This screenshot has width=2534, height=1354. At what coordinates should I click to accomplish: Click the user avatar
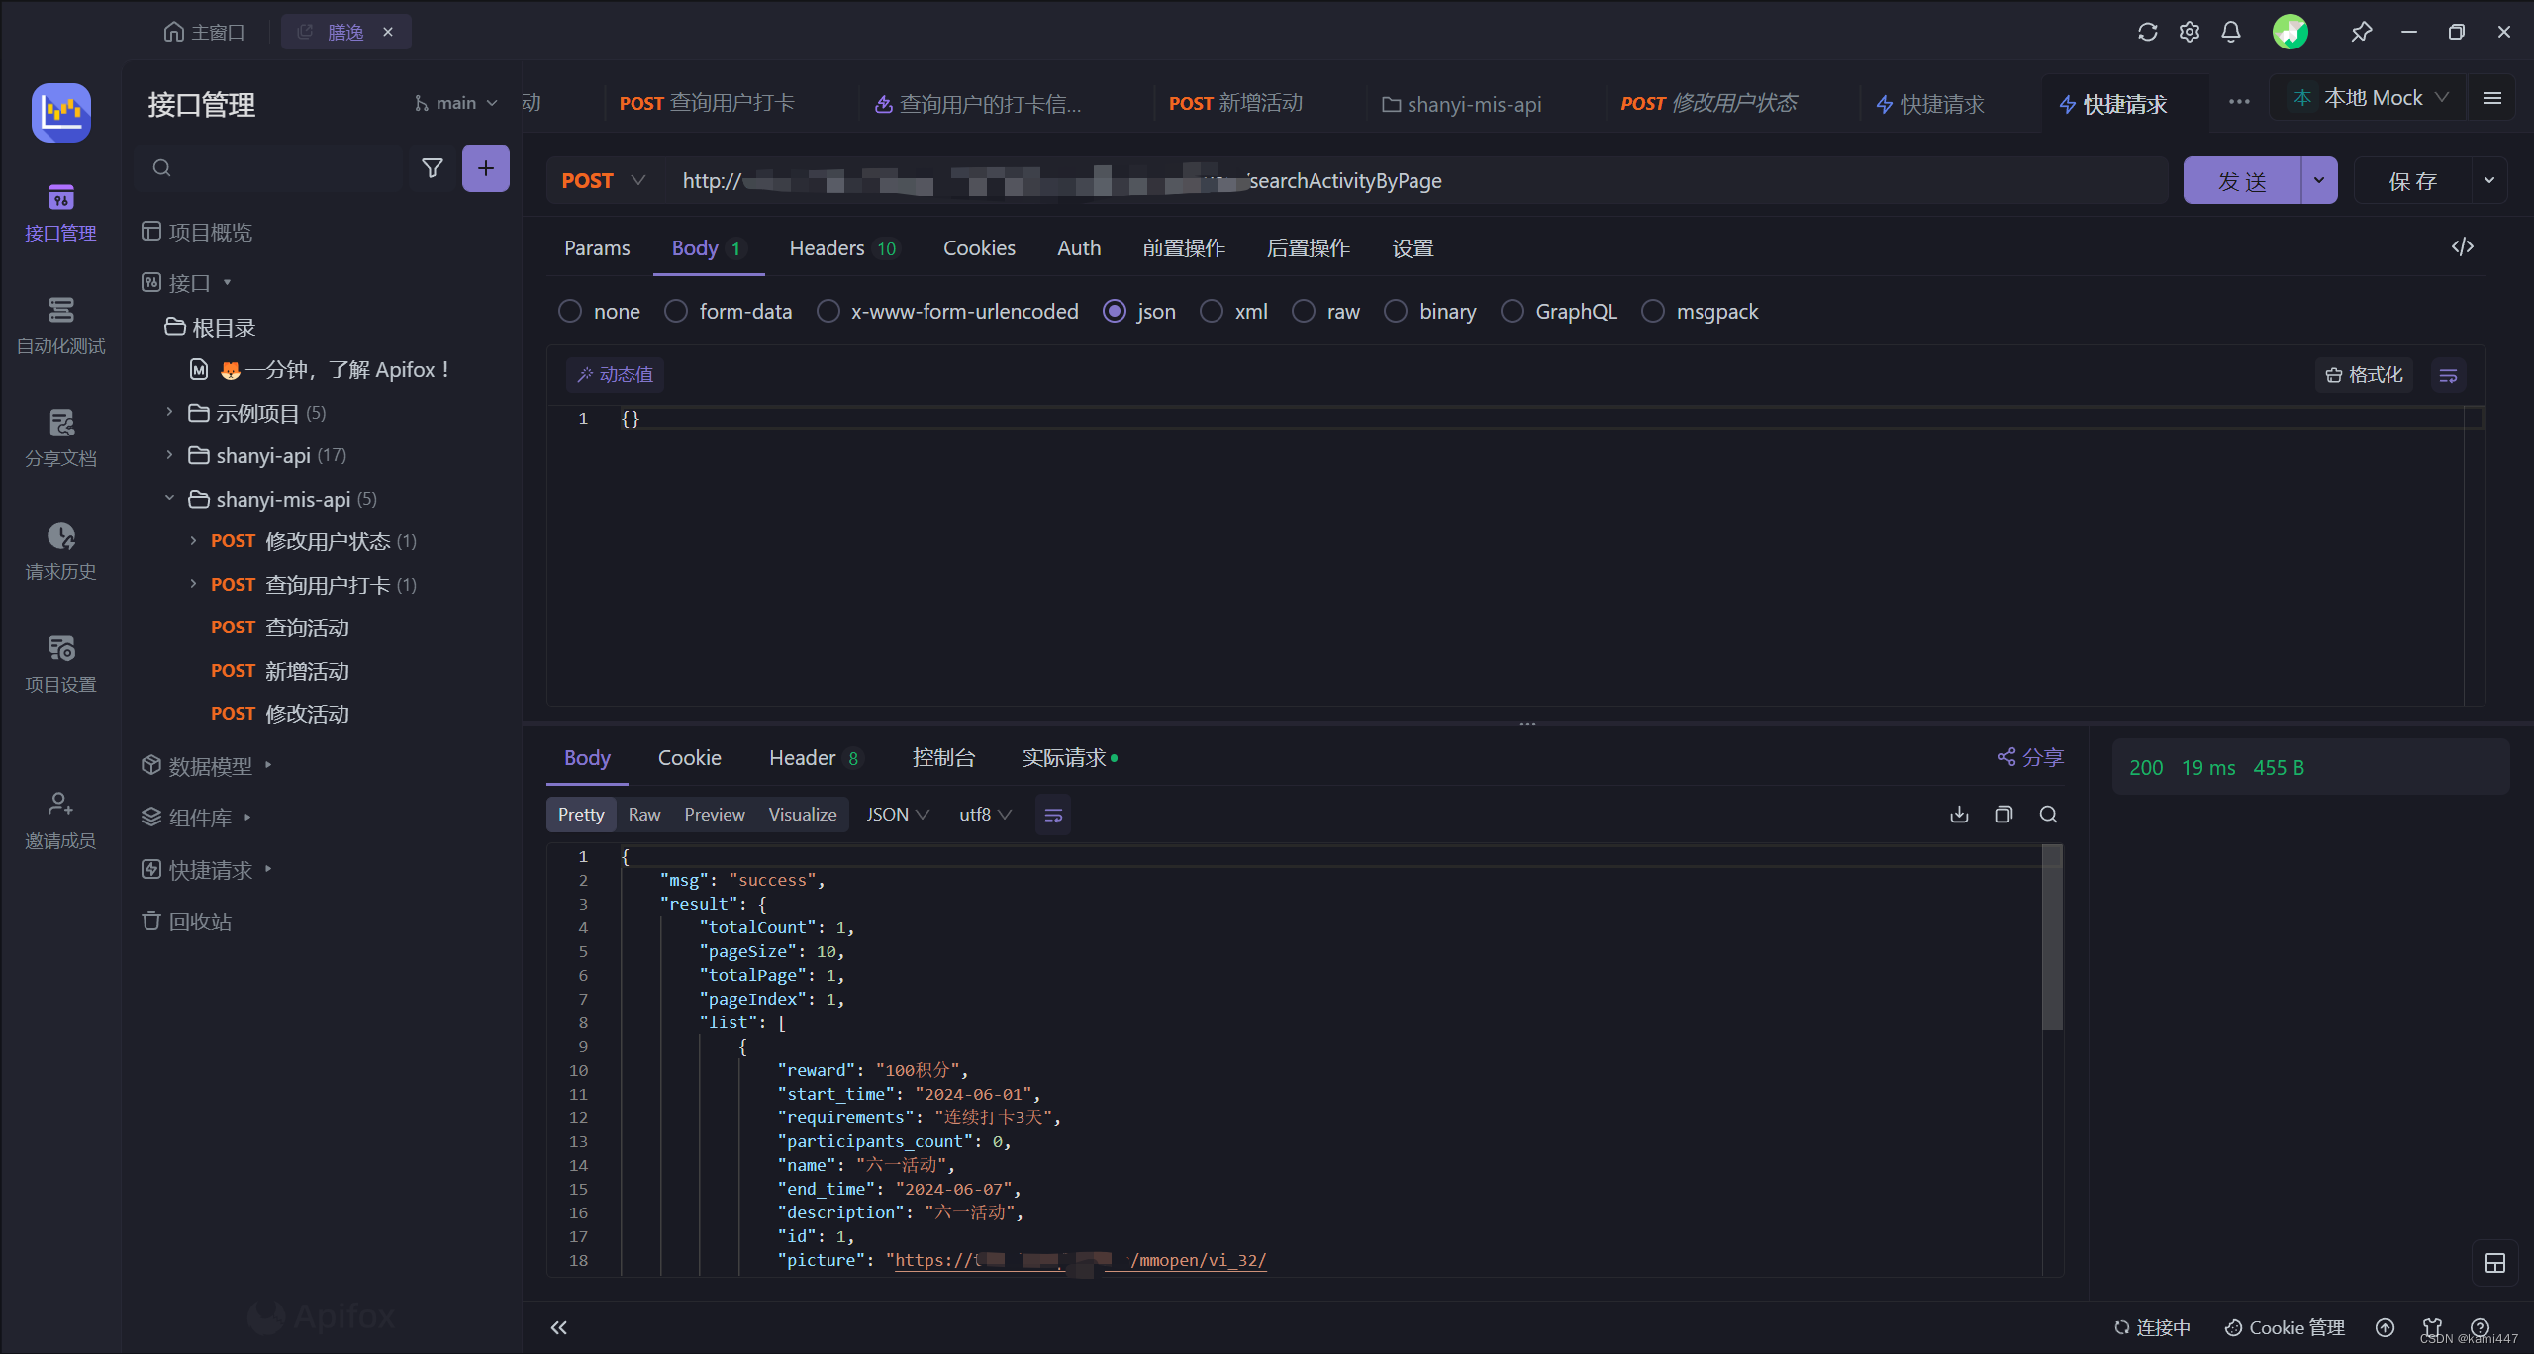(2290, 32)
